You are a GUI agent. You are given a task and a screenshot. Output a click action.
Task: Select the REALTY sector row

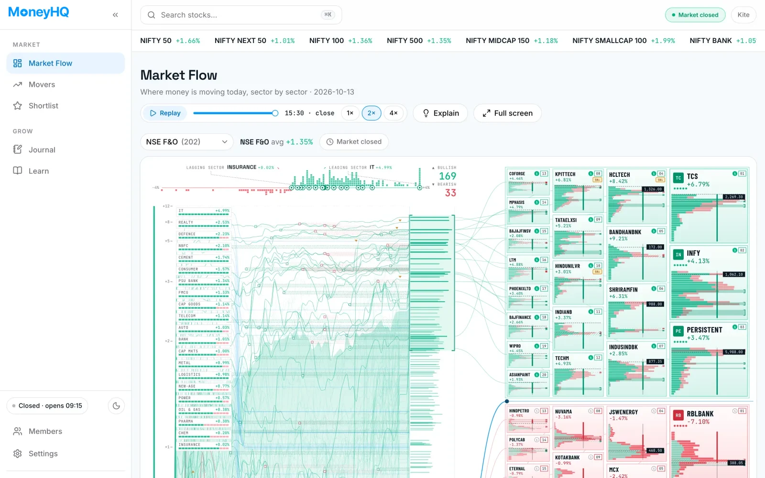click(204, 223)
